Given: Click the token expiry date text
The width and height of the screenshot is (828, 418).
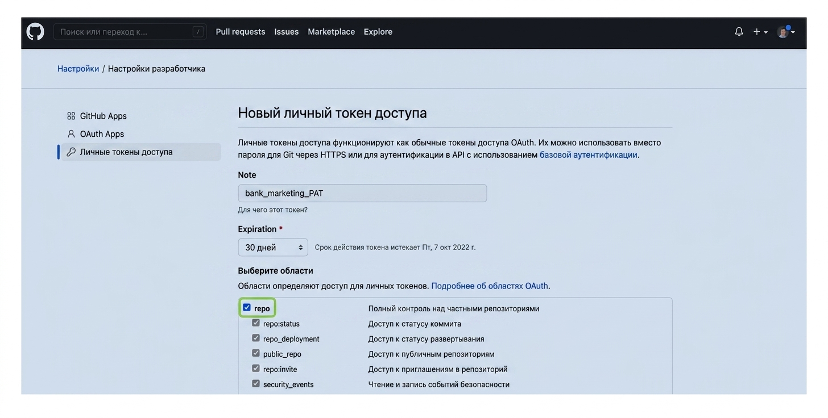Looking at the screenshot, I should coord(395,248).
